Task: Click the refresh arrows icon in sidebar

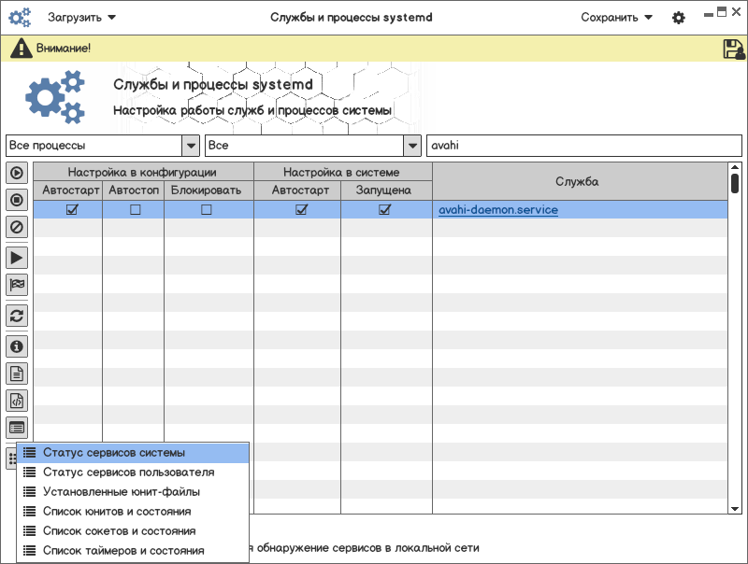Action: tap(17, 315)
